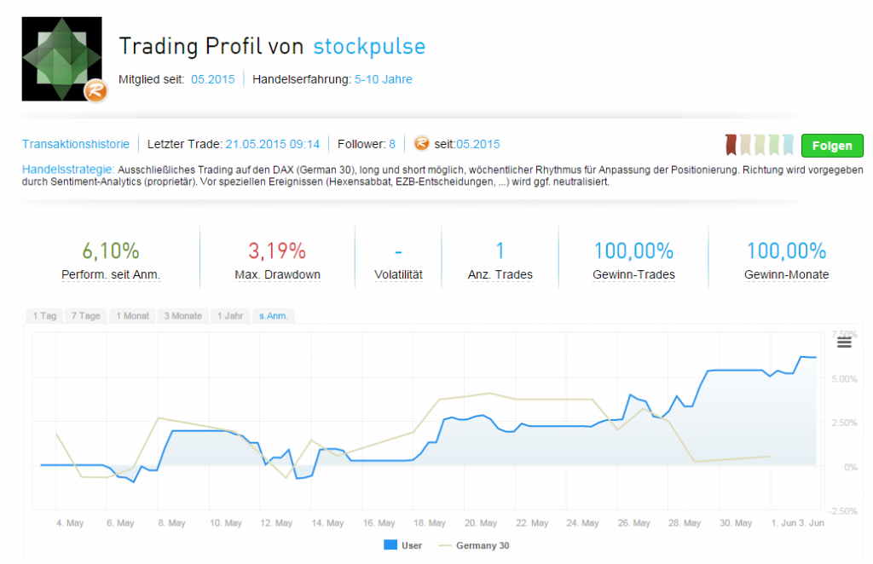Image resolution: width=873 pixels, height=564 pixels.
Task: Switch to the 1 Jahr tab
Action: pos(230,316)
